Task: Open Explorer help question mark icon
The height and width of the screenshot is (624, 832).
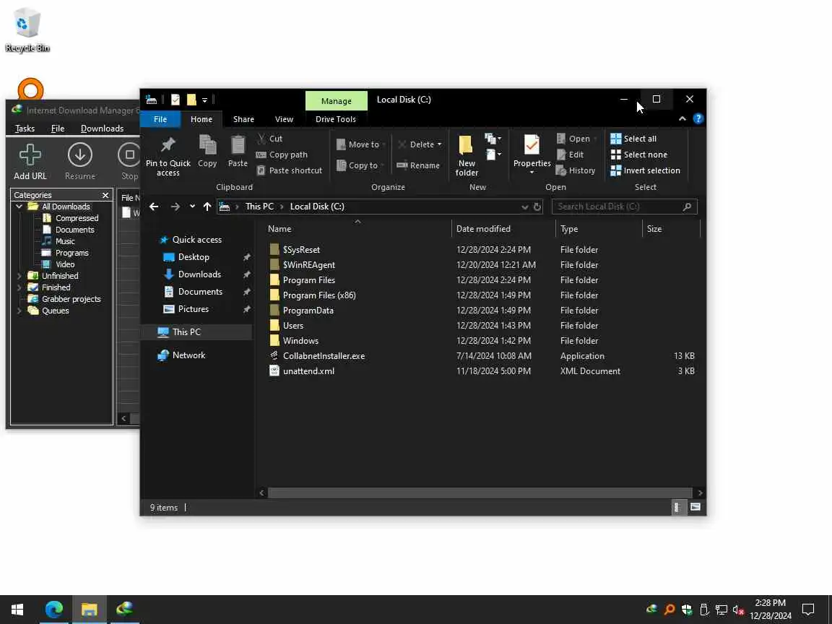Action: (x=698, y=119)
